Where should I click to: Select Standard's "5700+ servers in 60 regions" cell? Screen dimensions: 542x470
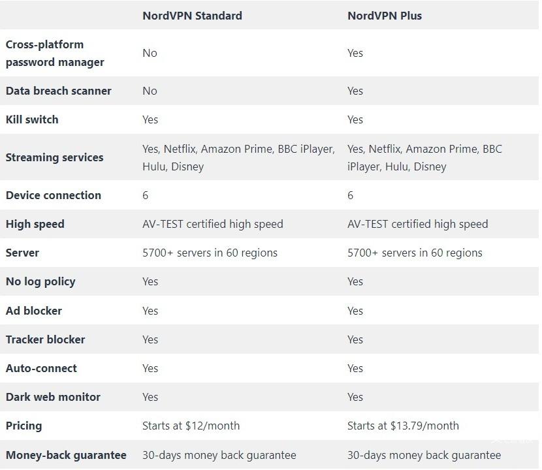210,253
